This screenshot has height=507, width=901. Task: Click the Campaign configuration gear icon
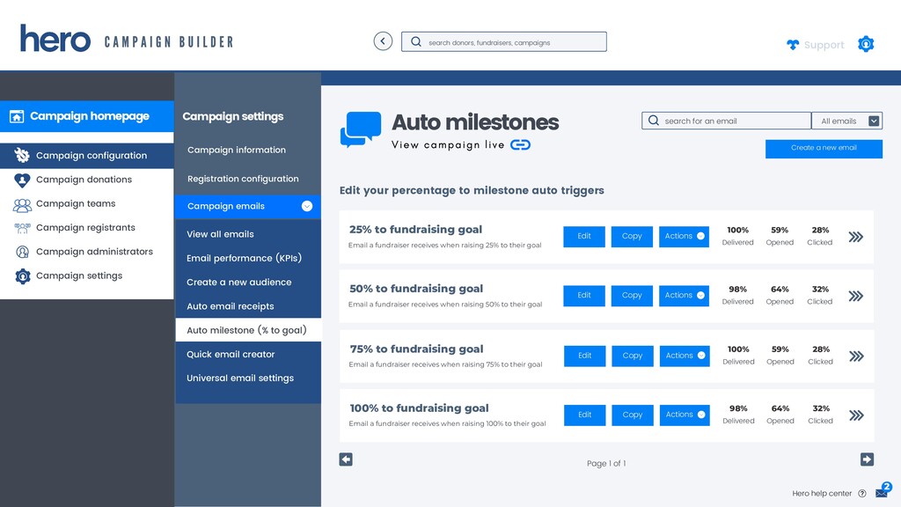coord(22,155)
